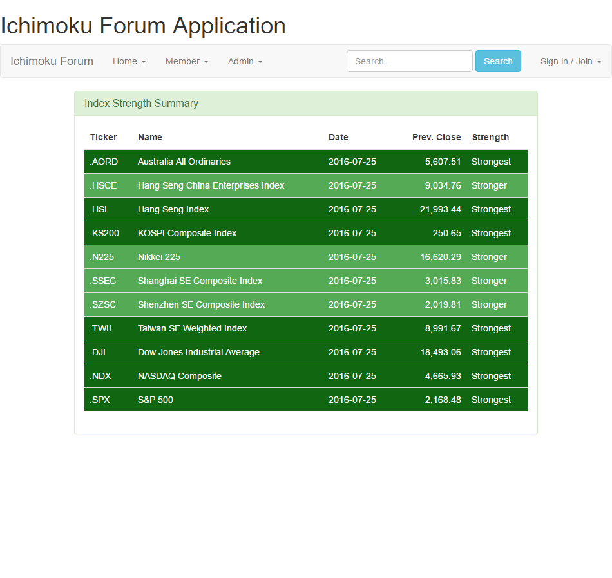Select the Shanghai SE Composite Index row
The image size is (612, 578).
pos(200,281)
